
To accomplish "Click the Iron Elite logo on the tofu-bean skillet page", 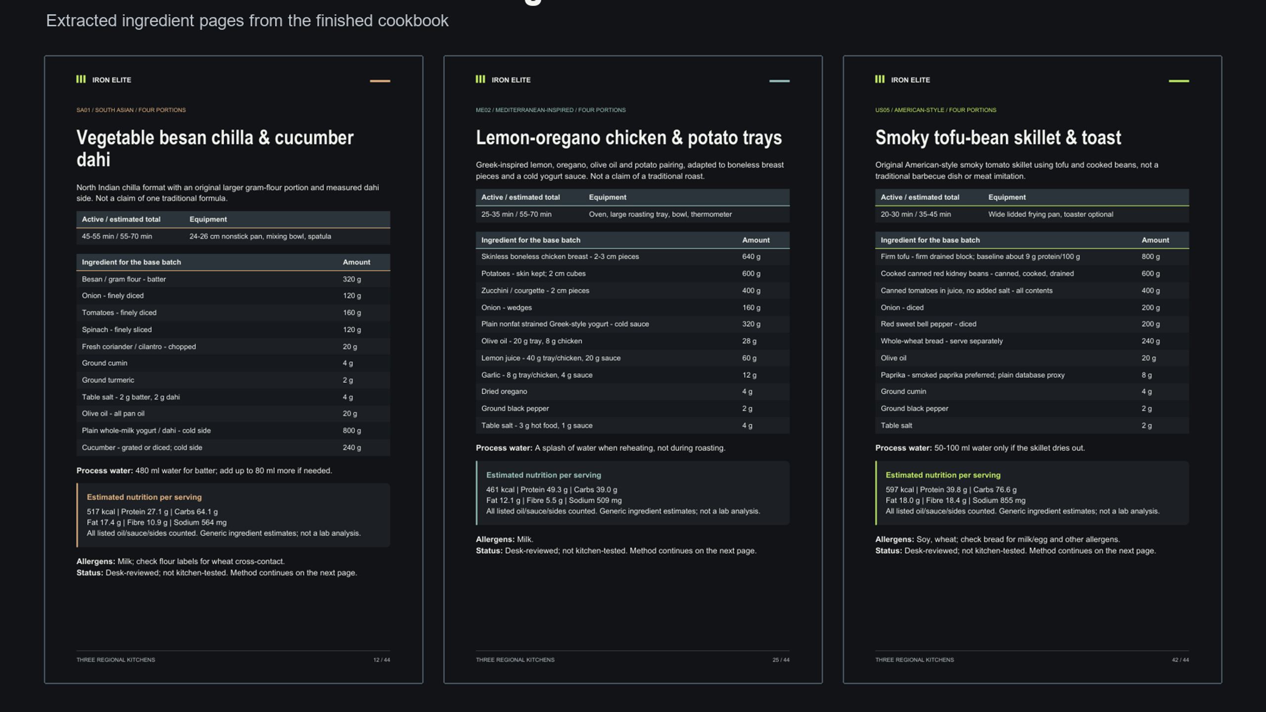I will pos(902,80).
